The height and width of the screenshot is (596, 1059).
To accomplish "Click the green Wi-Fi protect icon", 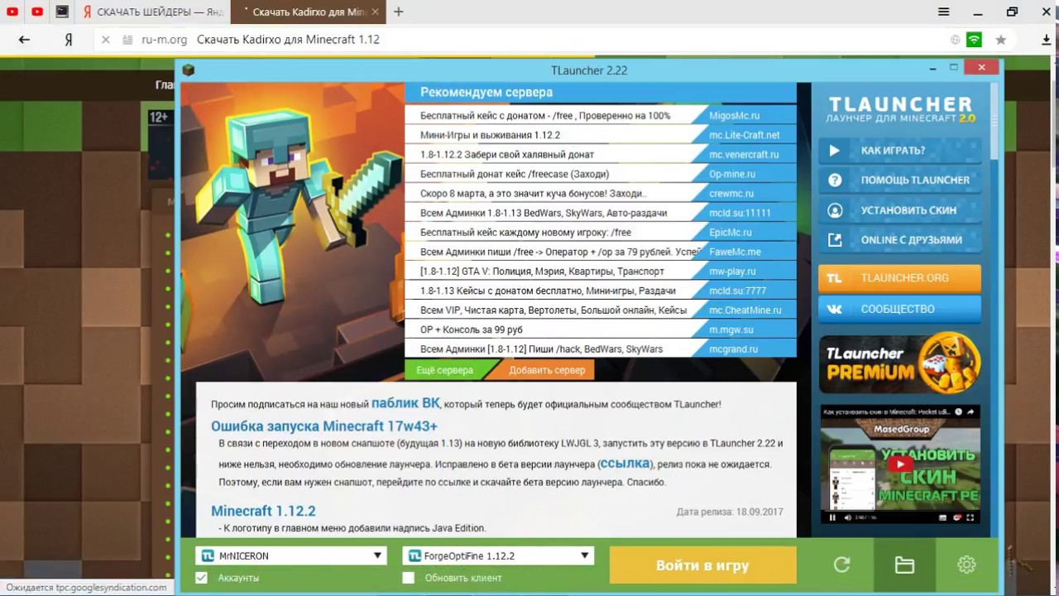I will click(975, 39).
